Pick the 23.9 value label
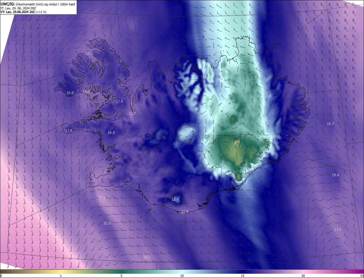The image size is (364, 278). click(86, 91)
